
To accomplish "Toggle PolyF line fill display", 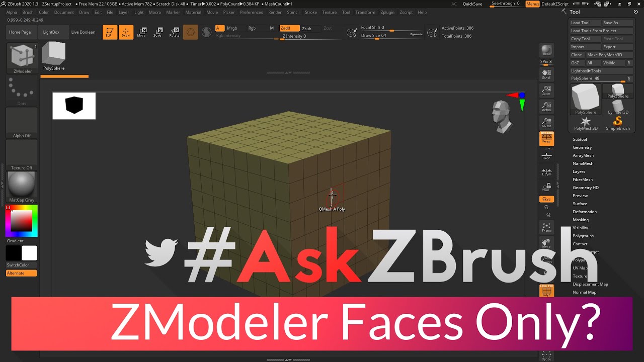I will [546, 291].
